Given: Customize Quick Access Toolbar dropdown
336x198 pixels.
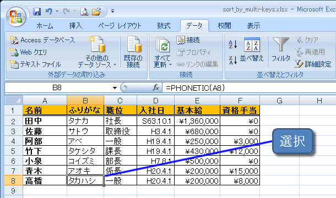Looking at the screenshot, I should 112,11.
